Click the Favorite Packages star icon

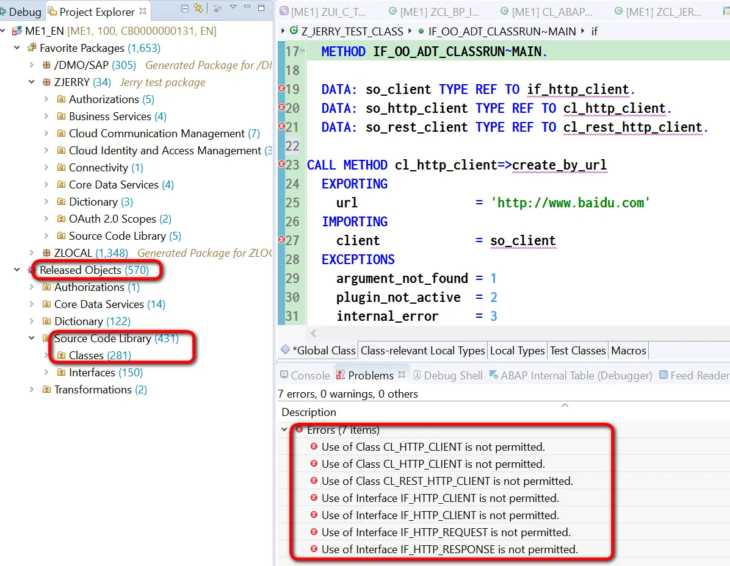[x=32, y=48]
